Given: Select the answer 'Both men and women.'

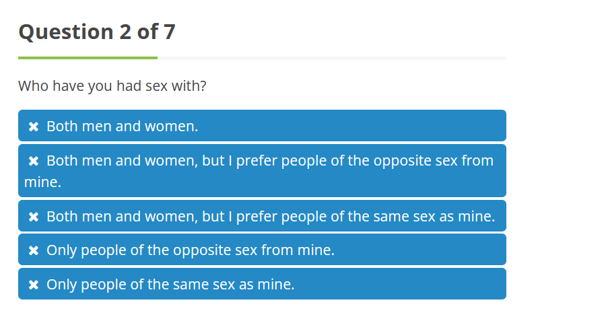Looking at the screenshot, I should [262, 125].
